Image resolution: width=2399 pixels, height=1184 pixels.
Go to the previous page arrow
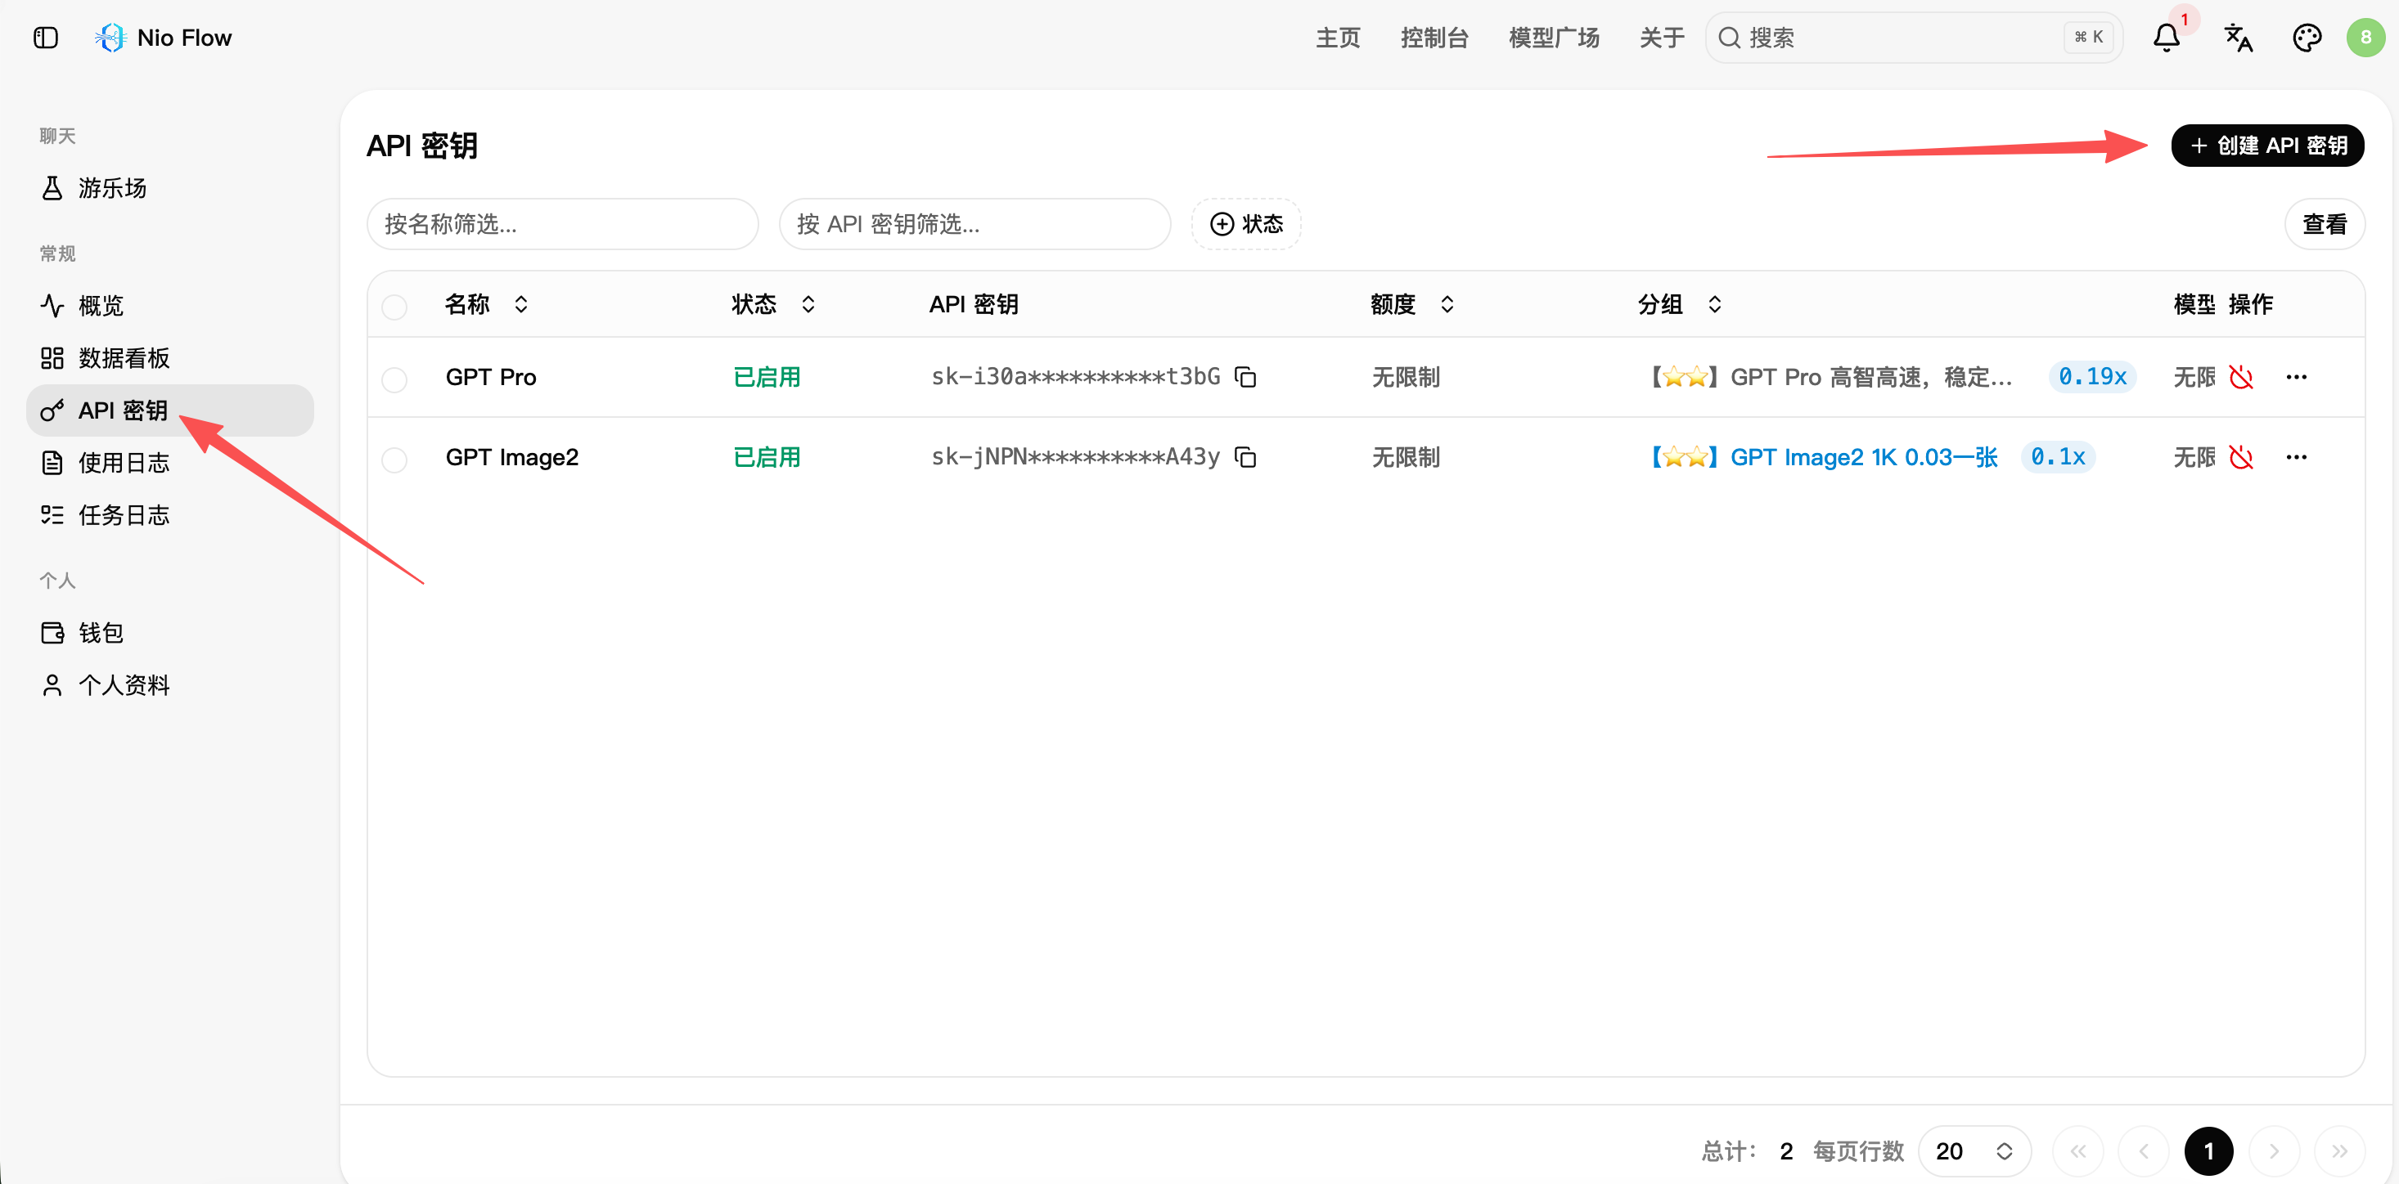tap(2143, 1151)
